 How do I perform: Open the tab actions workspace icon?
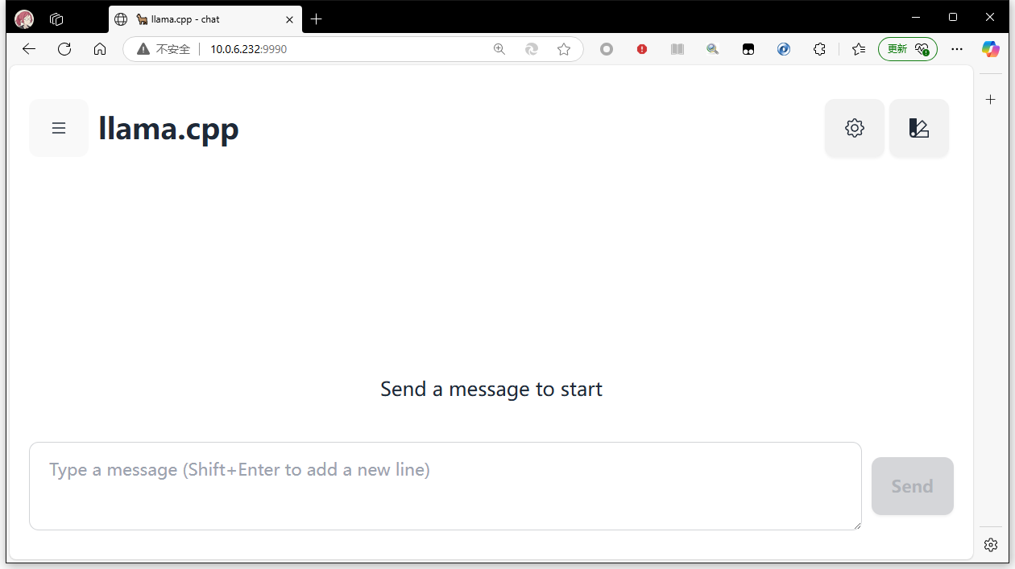click(56, 19)
